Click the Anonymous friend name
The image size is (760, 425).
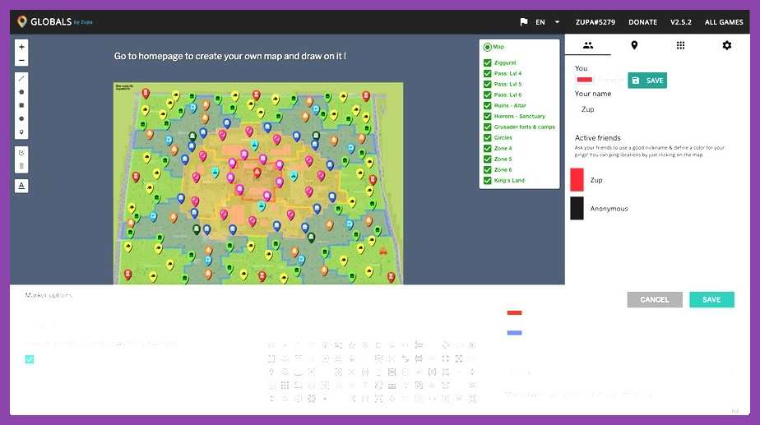(x=609, y=209)
